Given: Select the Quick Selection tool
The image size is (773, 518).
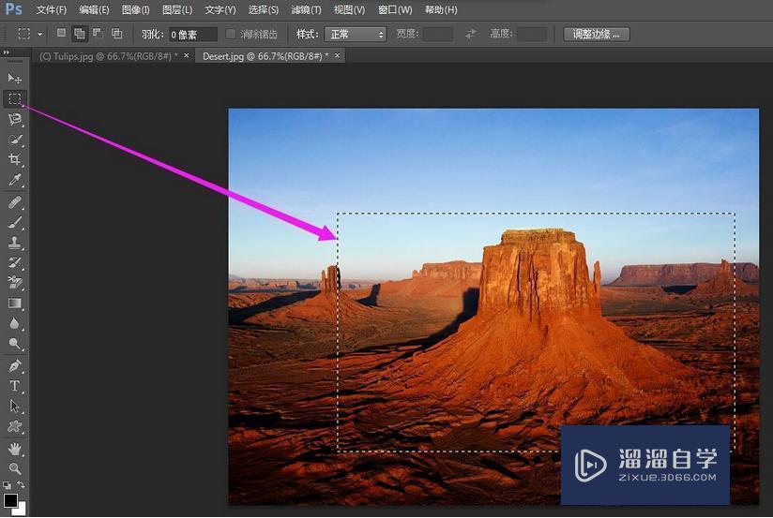Looking at the screenshot, I should [15, 140].
